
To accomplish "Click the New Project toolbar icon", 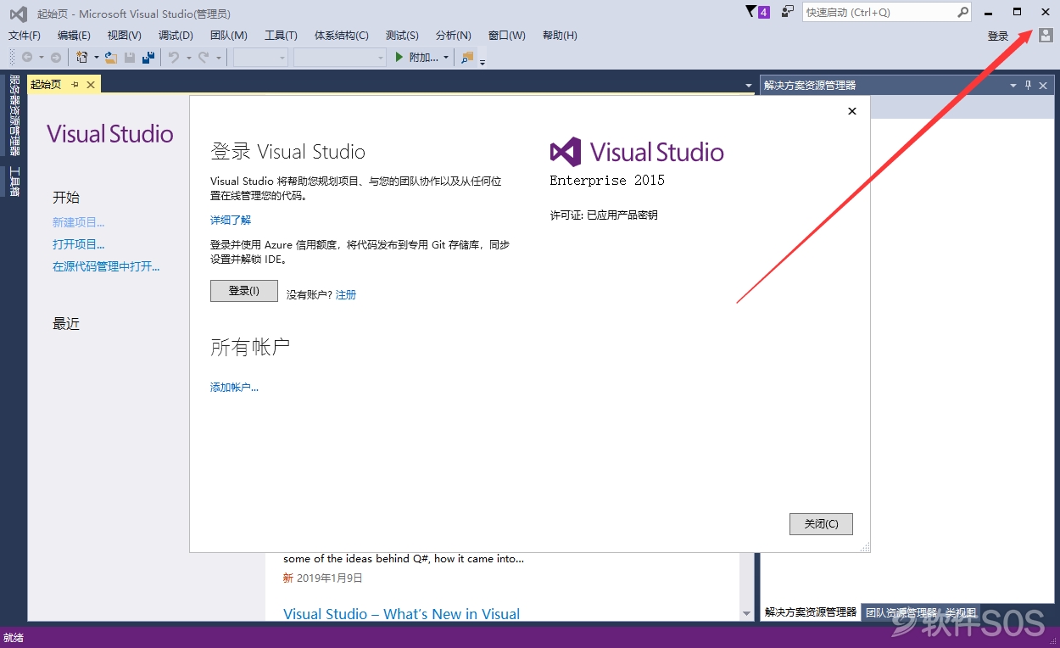I will click(82, 58).
